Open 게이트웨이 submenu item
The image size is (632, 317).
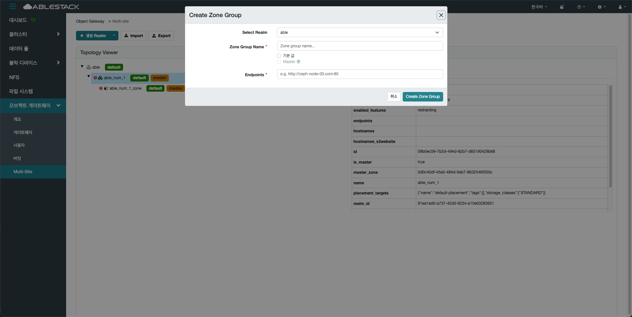[23, 132]
